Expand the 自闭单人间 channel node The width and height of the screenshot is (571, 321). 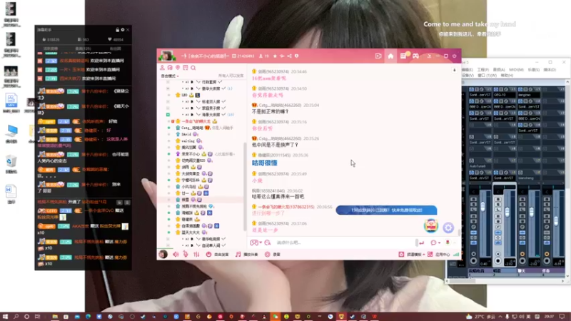(168, 245)
